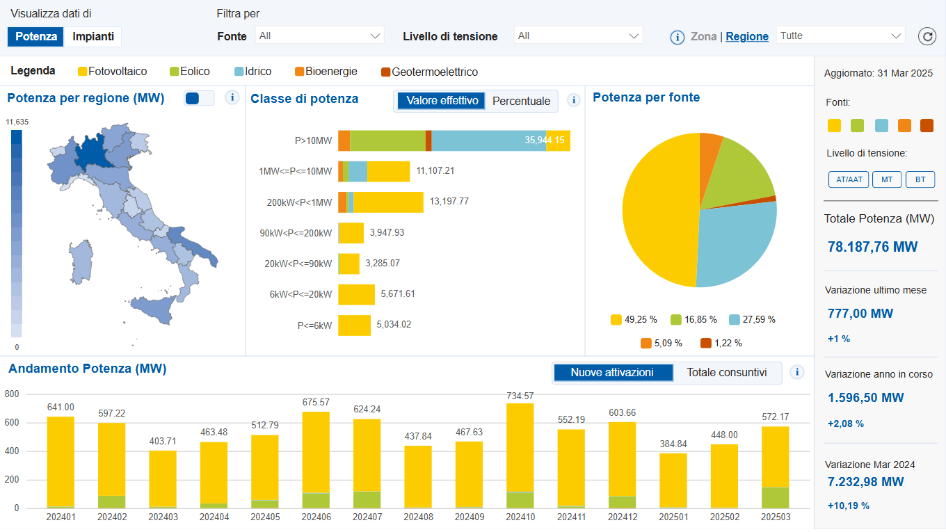Click the 27,59 % pie legend item
Viewport: 946px width, 532px height.
tap(752, 320)
